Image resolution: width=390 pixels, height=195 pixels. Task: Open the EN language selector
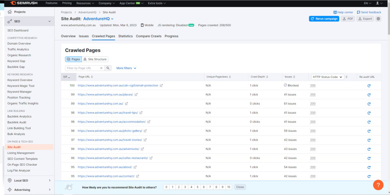coord(368,3)
